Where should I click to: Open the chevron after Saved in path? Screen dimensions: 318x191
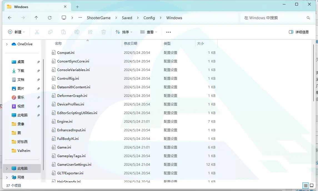pyautogui.click(x=138, y=18)
